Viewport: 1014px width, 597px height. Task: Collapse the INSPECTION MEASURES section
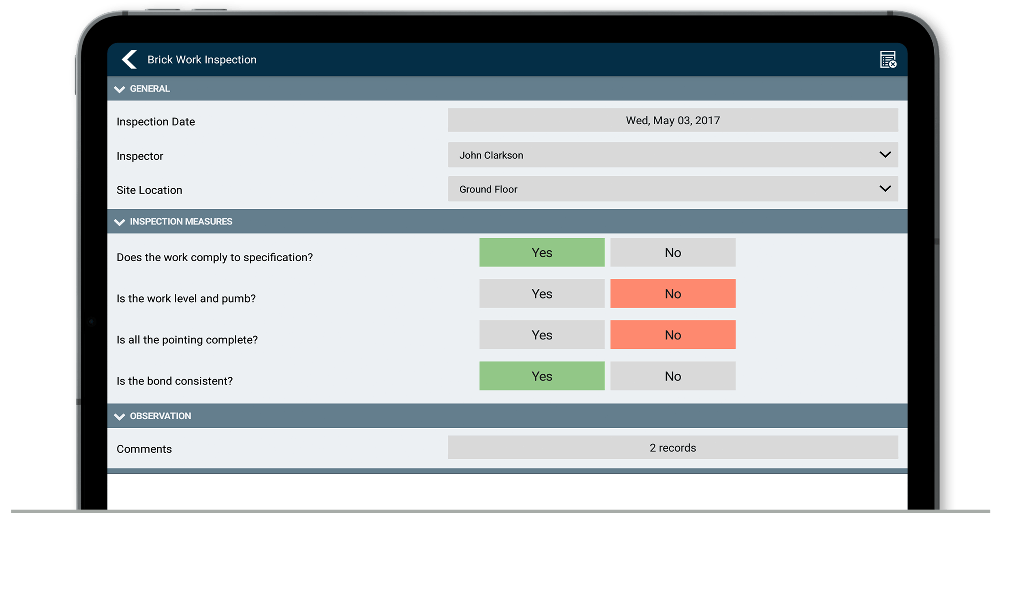[120, 222]
